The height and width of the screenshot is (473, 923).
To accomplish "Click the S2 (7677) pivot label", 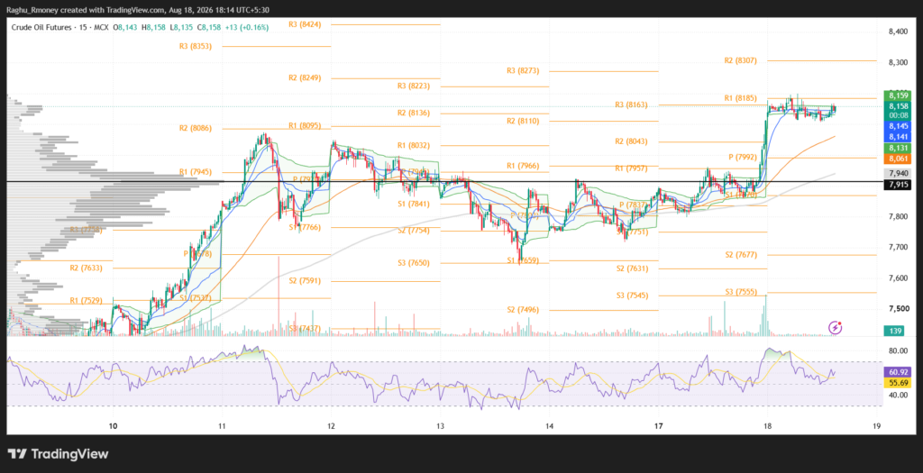I will click(741, 255).
